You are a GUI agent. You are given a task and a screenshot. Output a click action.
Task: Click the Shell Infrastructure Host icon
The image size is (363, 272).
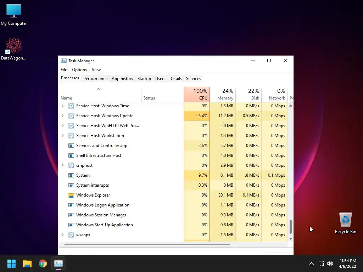click(71, 156)
